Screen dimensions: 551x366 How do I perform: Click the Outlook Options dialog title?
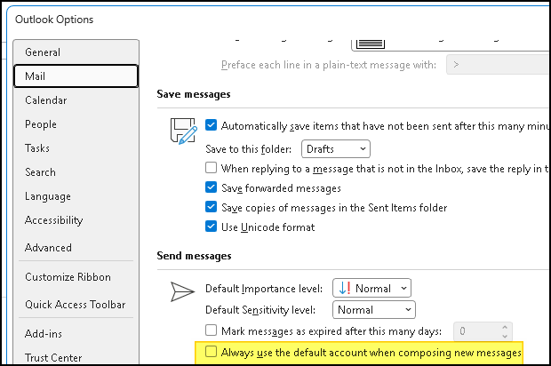point(54,20)
